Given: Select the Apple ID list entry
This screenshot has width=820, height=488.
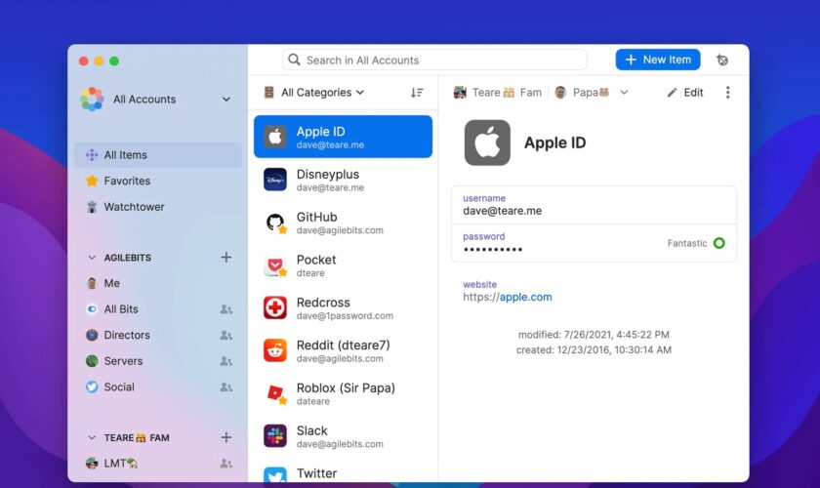Looking at the screenshot, I should pos(343,137).
